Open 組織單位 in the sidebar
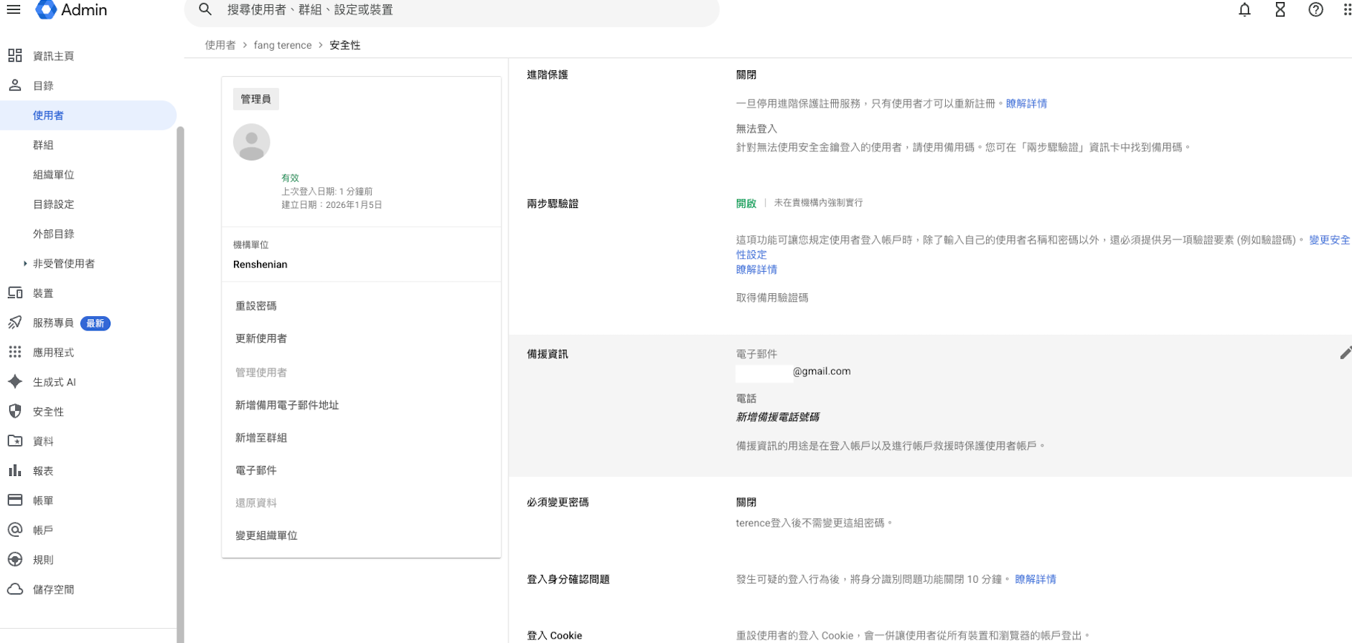The width and height of the screenshot is (1352, 643). 54,175
